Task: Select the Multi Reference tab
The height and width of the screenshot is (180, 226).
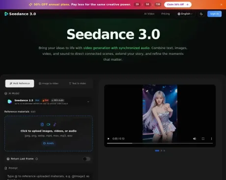Action: pyautogui.click(x=20, y=84)
